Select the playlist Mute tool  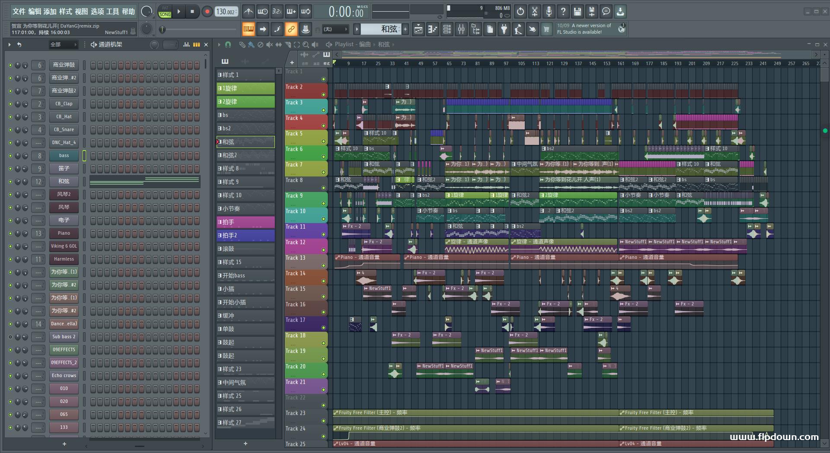pos(269,44)
